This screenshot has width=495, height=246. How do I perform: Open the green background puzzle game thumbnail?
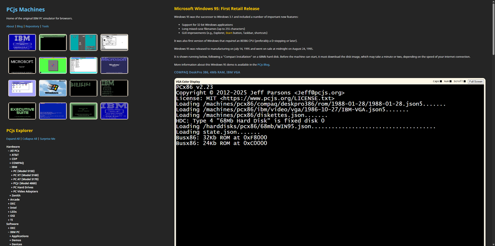point(53,65)
